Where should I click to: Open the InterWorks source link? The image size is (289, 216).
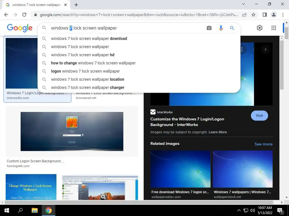(161, 112)
